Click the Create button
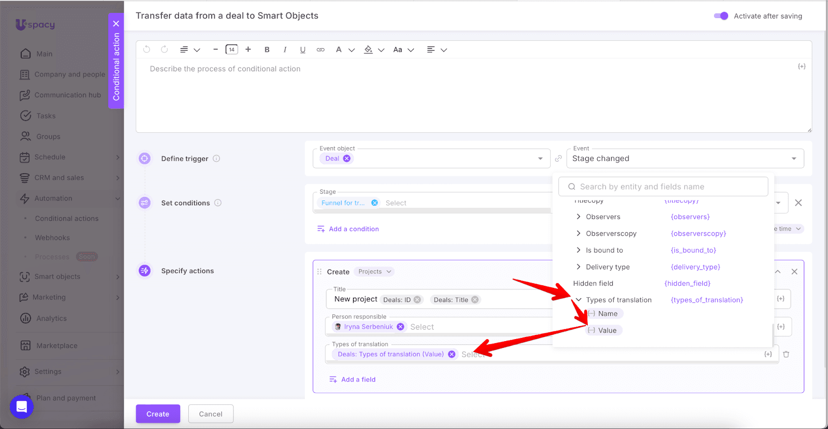The width and height of the screenshot is (828, 429). click(x=158, y=414)
